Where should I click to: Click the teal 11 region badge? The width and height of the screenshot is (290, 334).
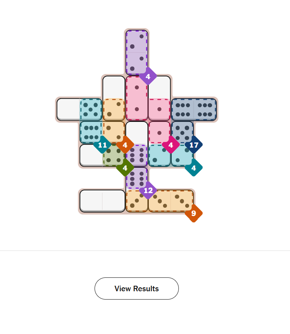[102, 145]
